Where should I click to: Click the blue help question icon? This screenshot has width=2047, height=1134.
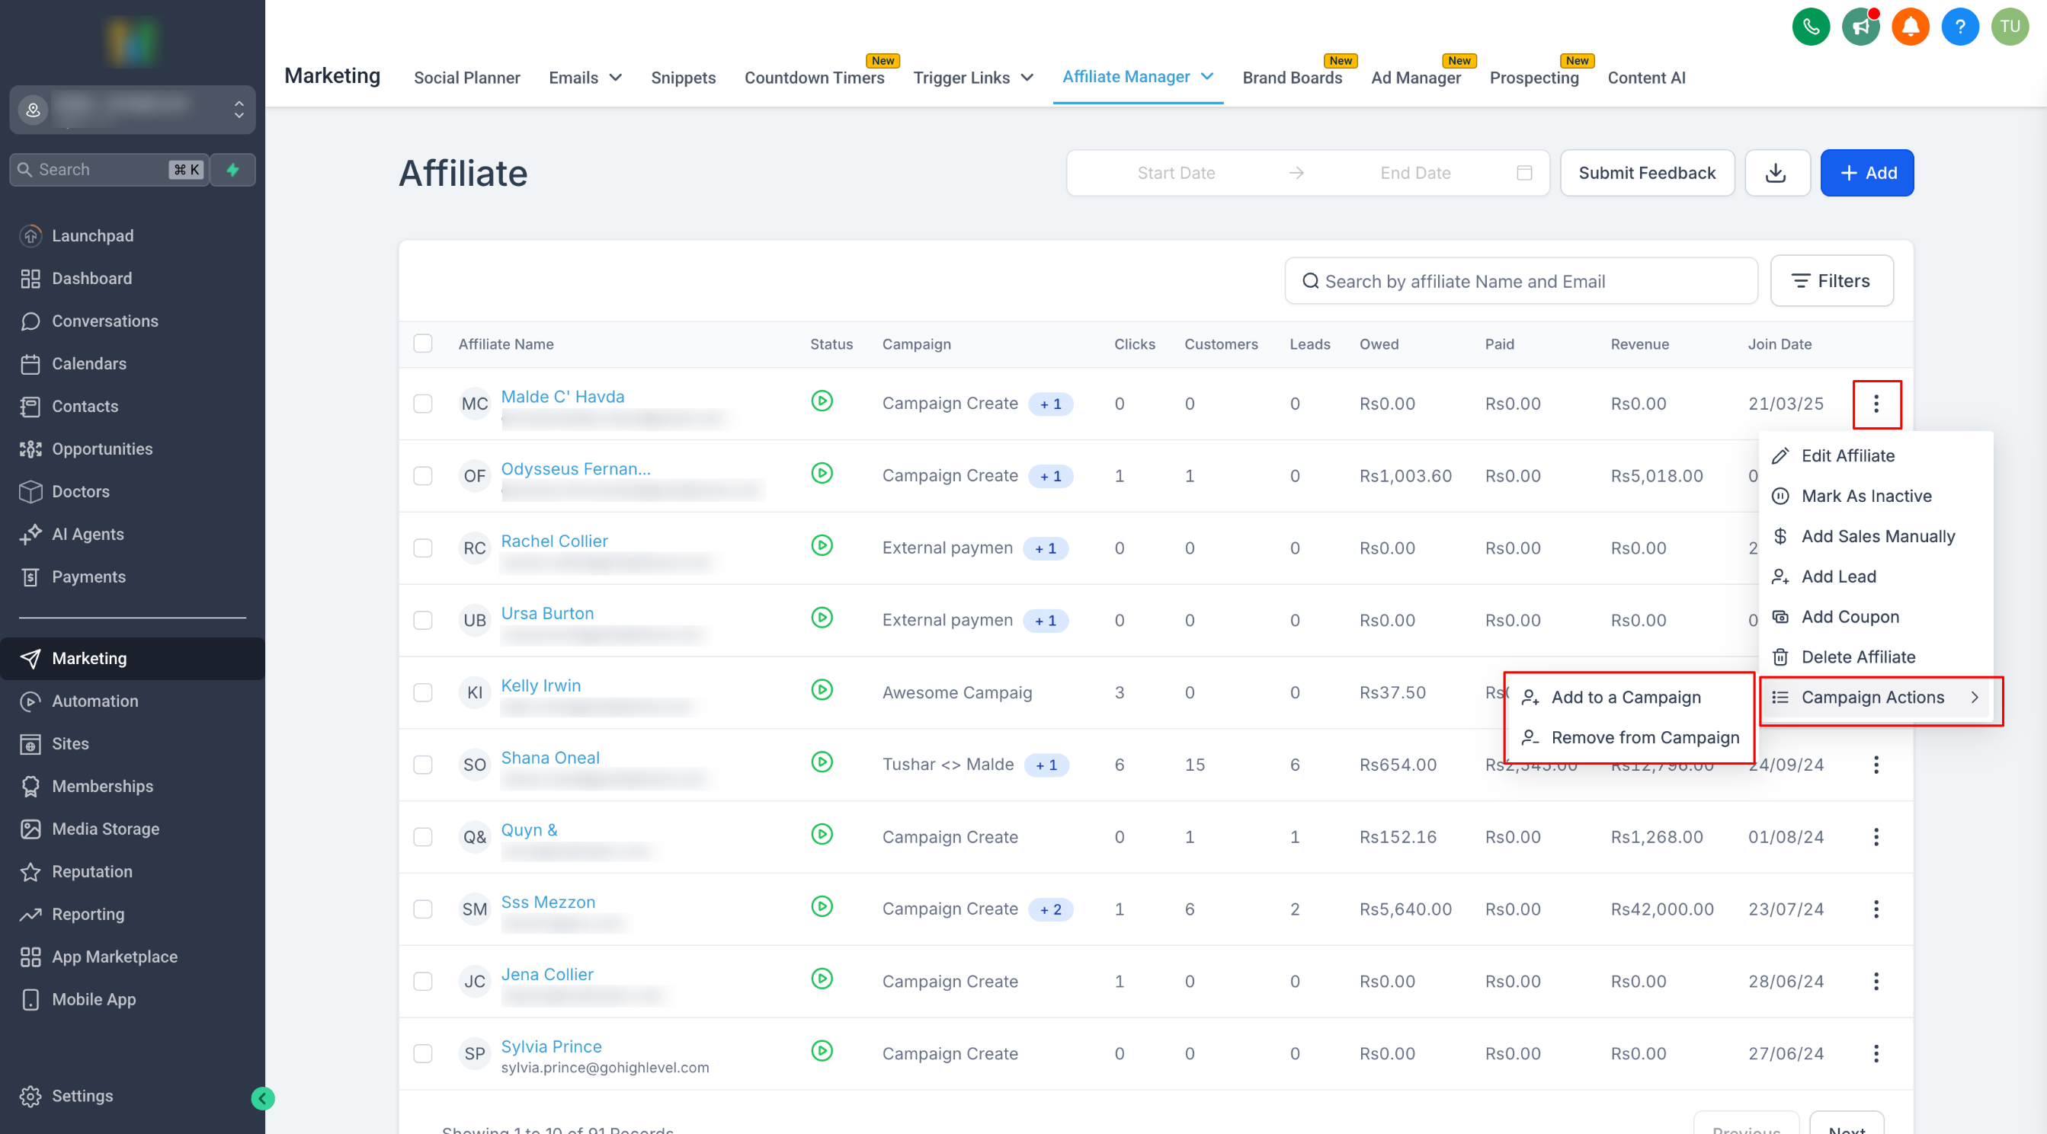pos(1959,27)
